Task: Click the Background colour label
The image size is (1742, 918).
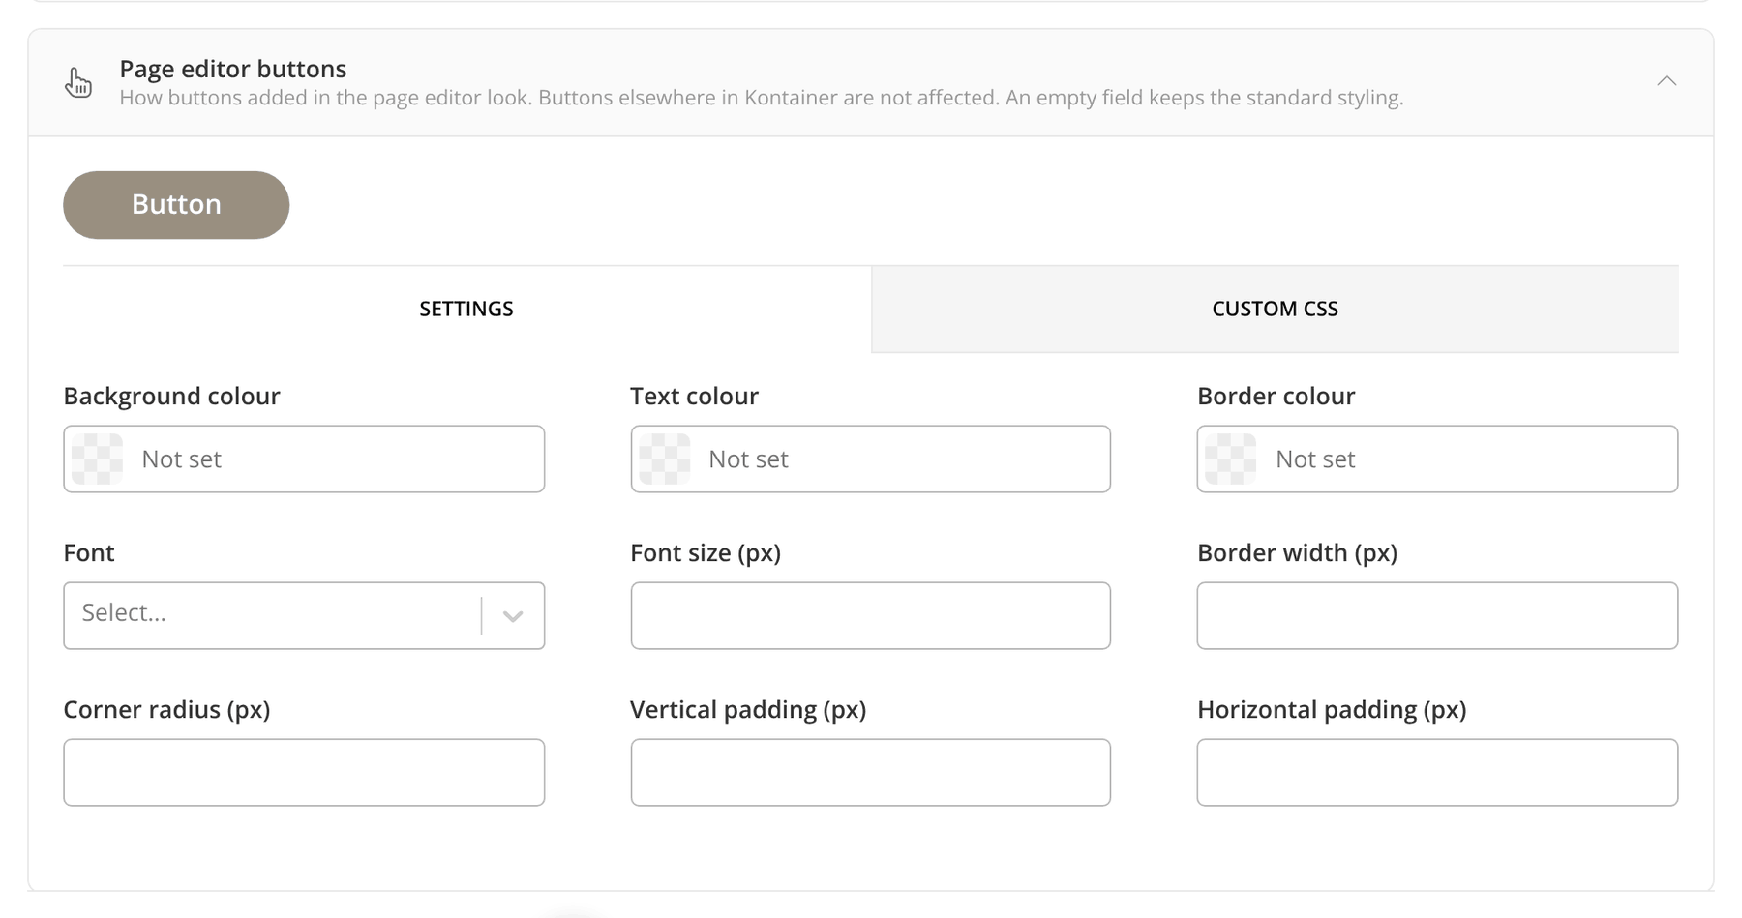Action: click(171, 396)
